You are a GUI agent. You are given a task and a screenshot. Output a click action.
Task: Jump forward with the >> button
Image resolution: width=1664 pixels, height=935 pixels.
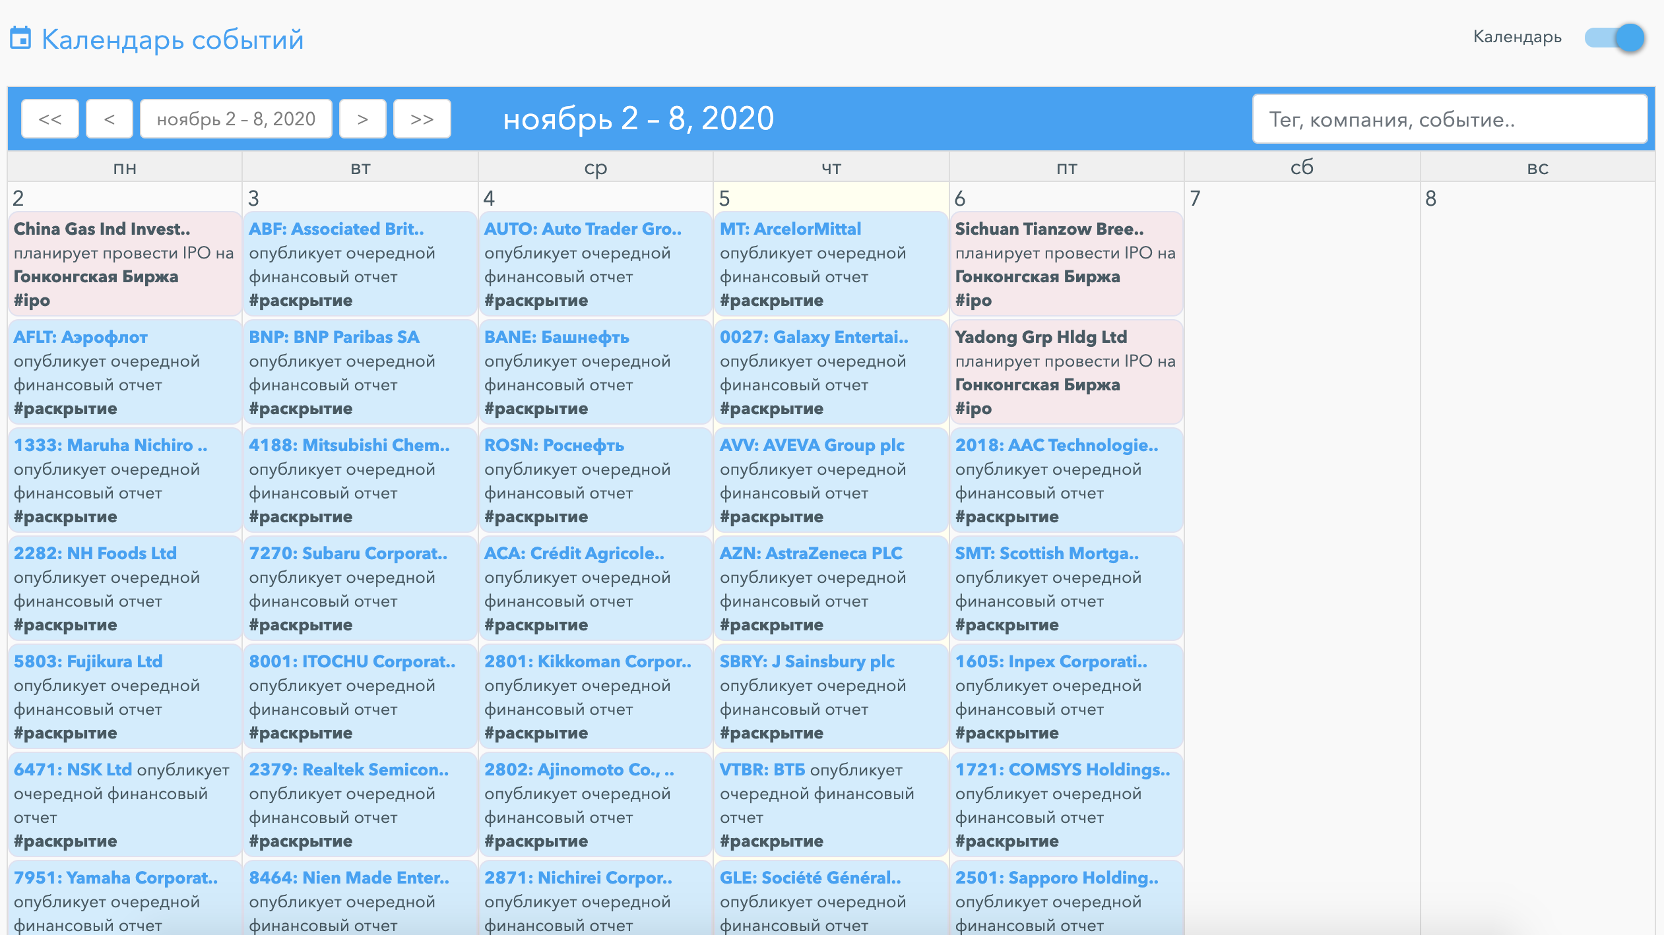422,119
